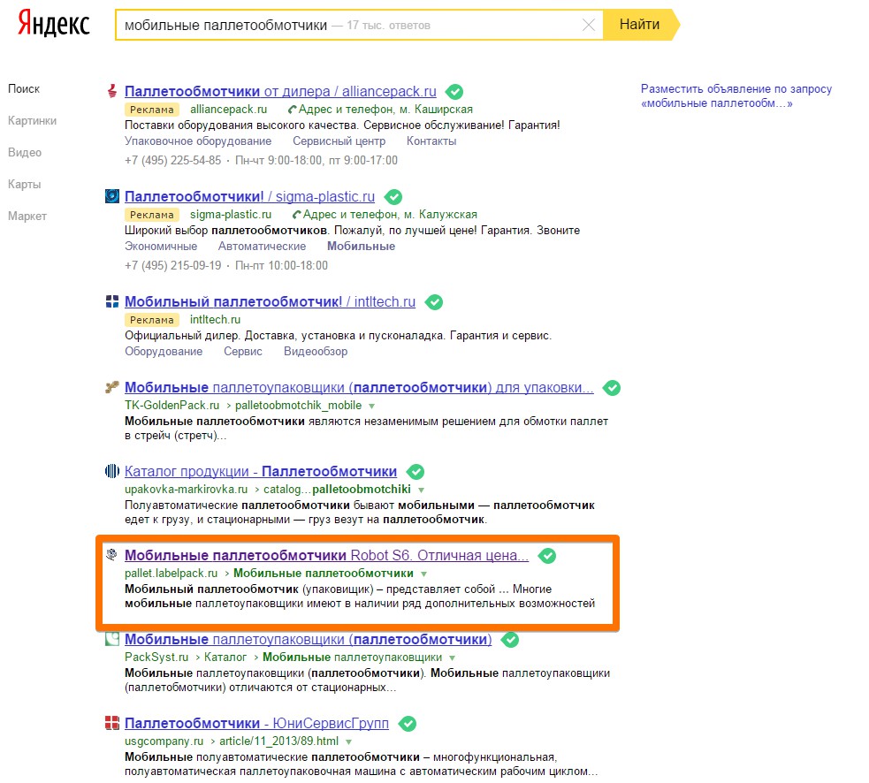869x783 pixels.
Task: Click favicon of the usgcompany.ru result
Action: pos(112,724)
